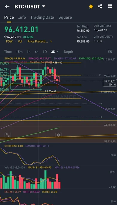Tap the 75.882,68 price axis label
Screen dimensions: 117x205
point(110,109)
